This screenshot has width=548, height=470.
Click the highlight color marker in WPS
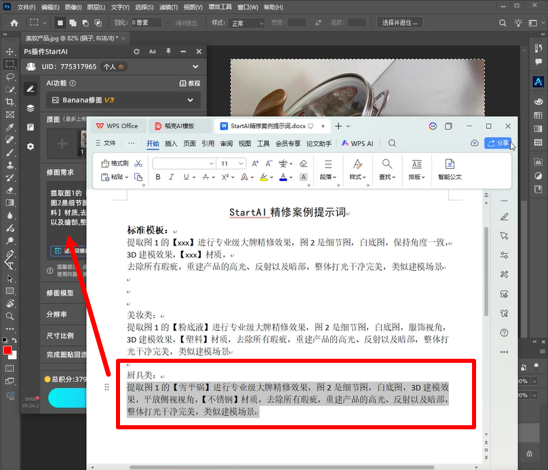[x=264, y=177]
